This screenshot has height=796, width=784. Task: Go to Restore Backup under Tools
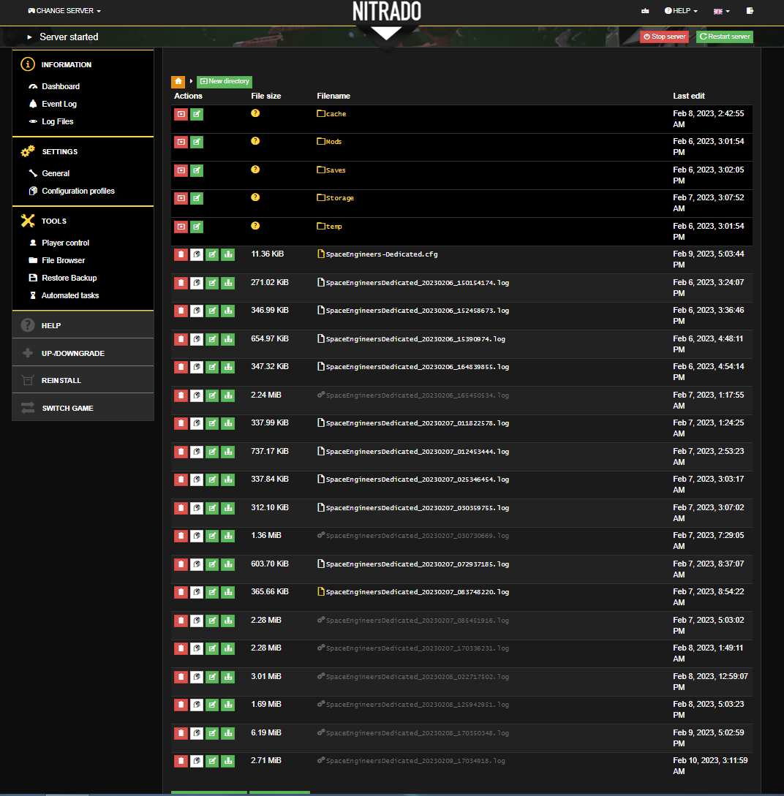click(x=69, y=278)
